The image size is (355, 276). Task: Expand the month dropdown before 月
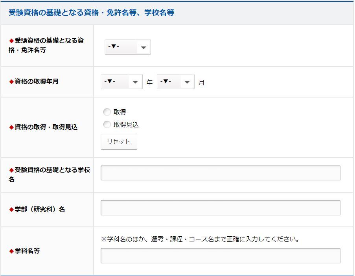(x=175, y=82)
